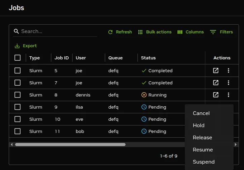Open the three-dot menu for job 7
This screenshot has height=170, width=244.
coord(229,83)
